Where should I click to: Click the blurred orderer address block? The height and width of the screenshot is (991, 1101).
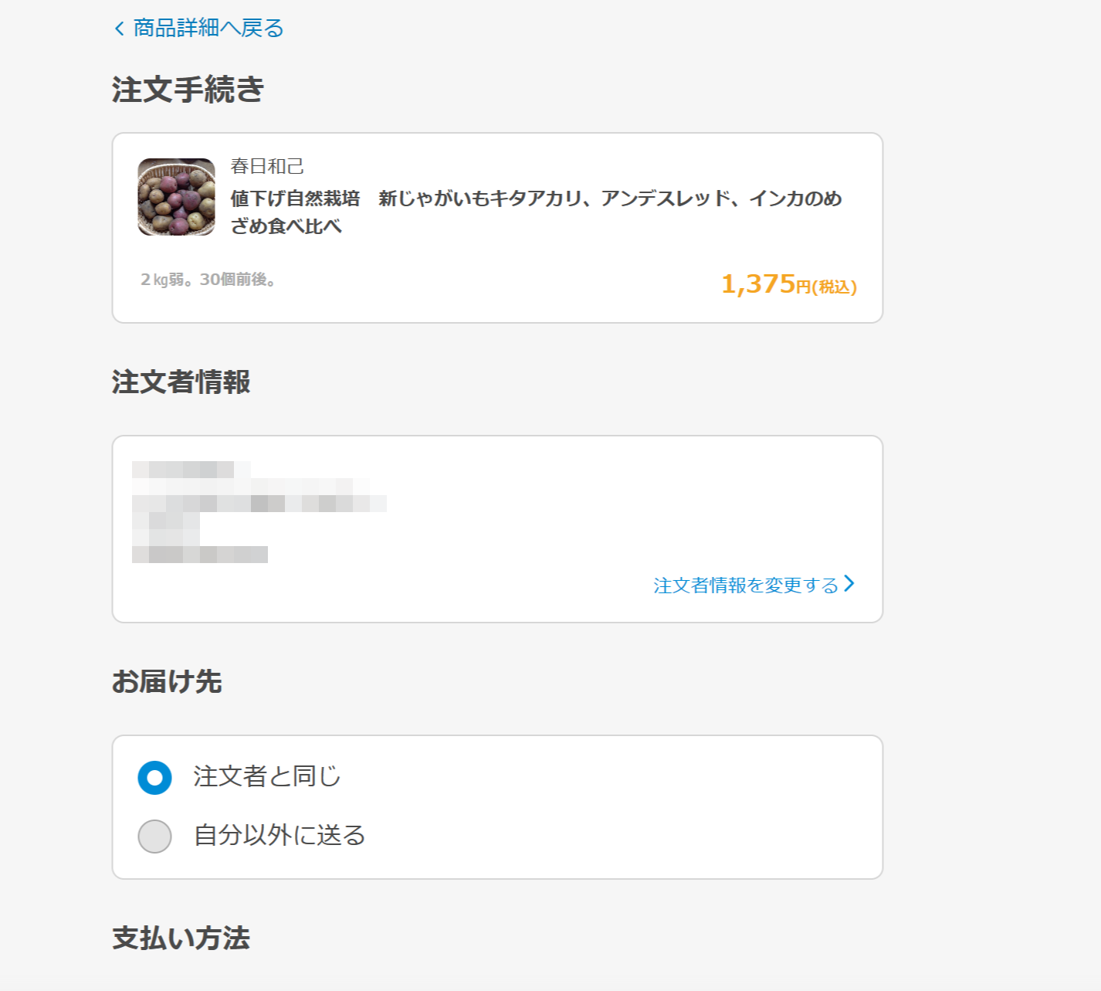coord(259,511)
